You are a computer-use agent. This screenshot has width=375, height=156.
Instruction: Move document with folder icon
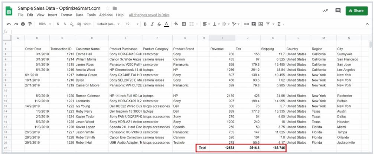click(115, 9)
